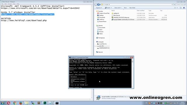
Task: Click the highlighted dev.mysql.com installer URL
Action: tap(28, 14)
